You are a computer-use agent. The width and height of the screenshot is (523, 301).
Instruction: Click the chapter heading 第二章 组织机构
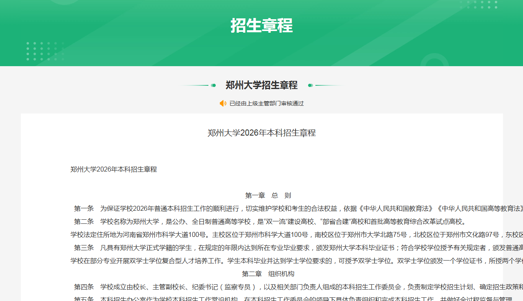click(x=268, y=274)
